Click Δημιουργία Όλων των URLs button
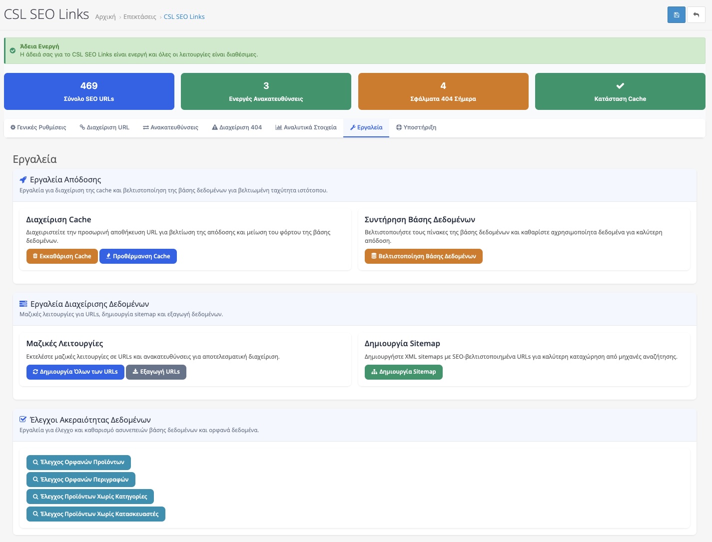 75,372
